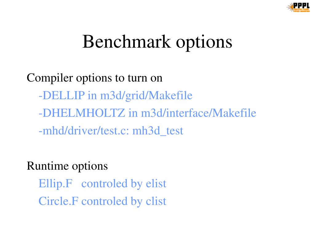Select the Benchmark options title
Viewport: 315px width, 236px height.
click(x=157, y=42)
